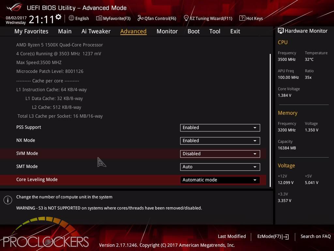Viewport: 334px width, 251px height.
Task: Launch EZ Tuning Wizard(F11)
Action: (x=208, y=18)
